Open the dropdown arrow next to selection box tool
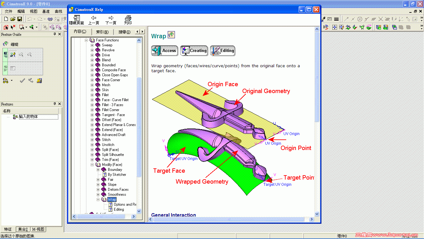Viewport: 424px width, 239px height. [x=26, y=27]
